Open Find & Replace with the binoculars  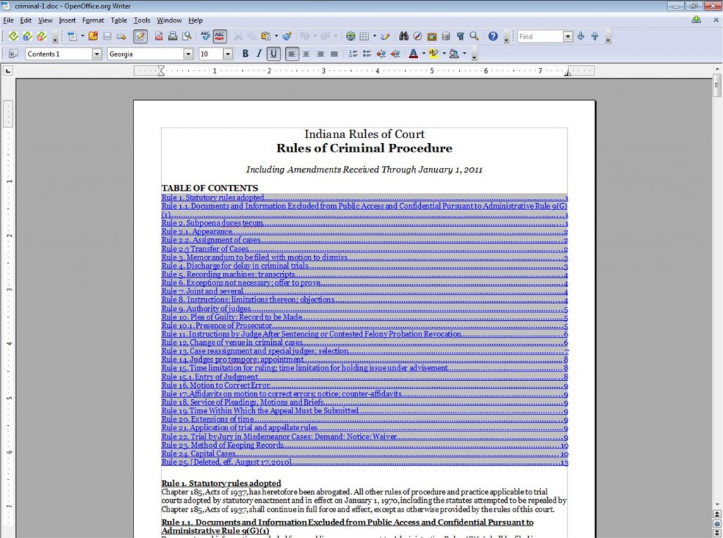[x=404, y=37]
